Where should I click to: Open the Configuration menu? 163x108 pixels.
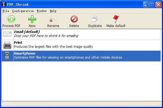(x=23, y=11)
